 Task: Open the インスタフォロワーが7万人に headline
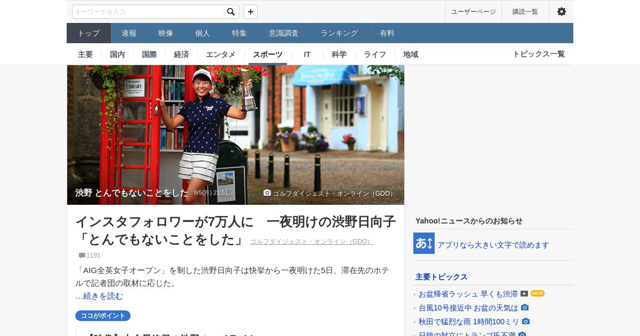click(x=235, y=230)
